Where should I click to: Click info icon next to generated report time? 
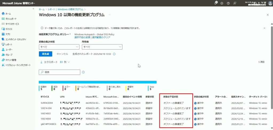click(114, 54)
